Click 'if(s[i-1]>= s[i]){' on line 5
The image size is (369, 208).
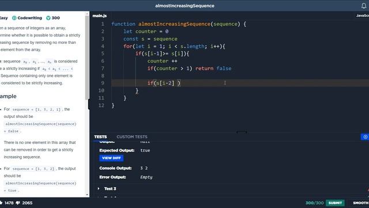point(162,54)
